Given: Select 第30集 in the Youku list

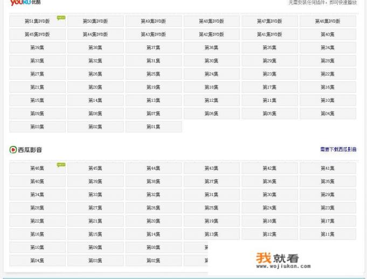Looking at the screenshot, I should click(x=212, y=61).
